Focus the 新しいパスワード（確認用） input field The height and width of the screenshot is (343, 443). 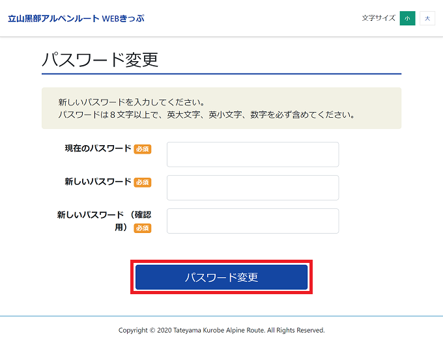(253, 221)
